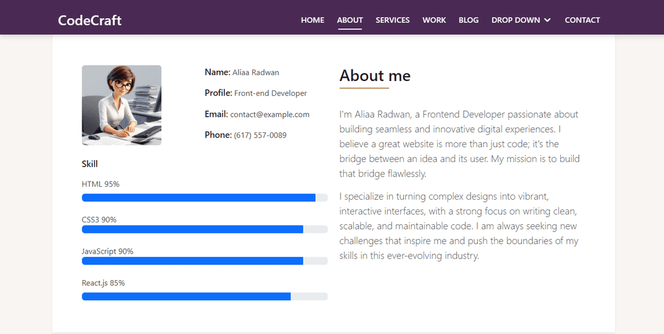Navigate to the WORK page
The width and height of the screenshot is (664, 334).
tap(434, 20)
